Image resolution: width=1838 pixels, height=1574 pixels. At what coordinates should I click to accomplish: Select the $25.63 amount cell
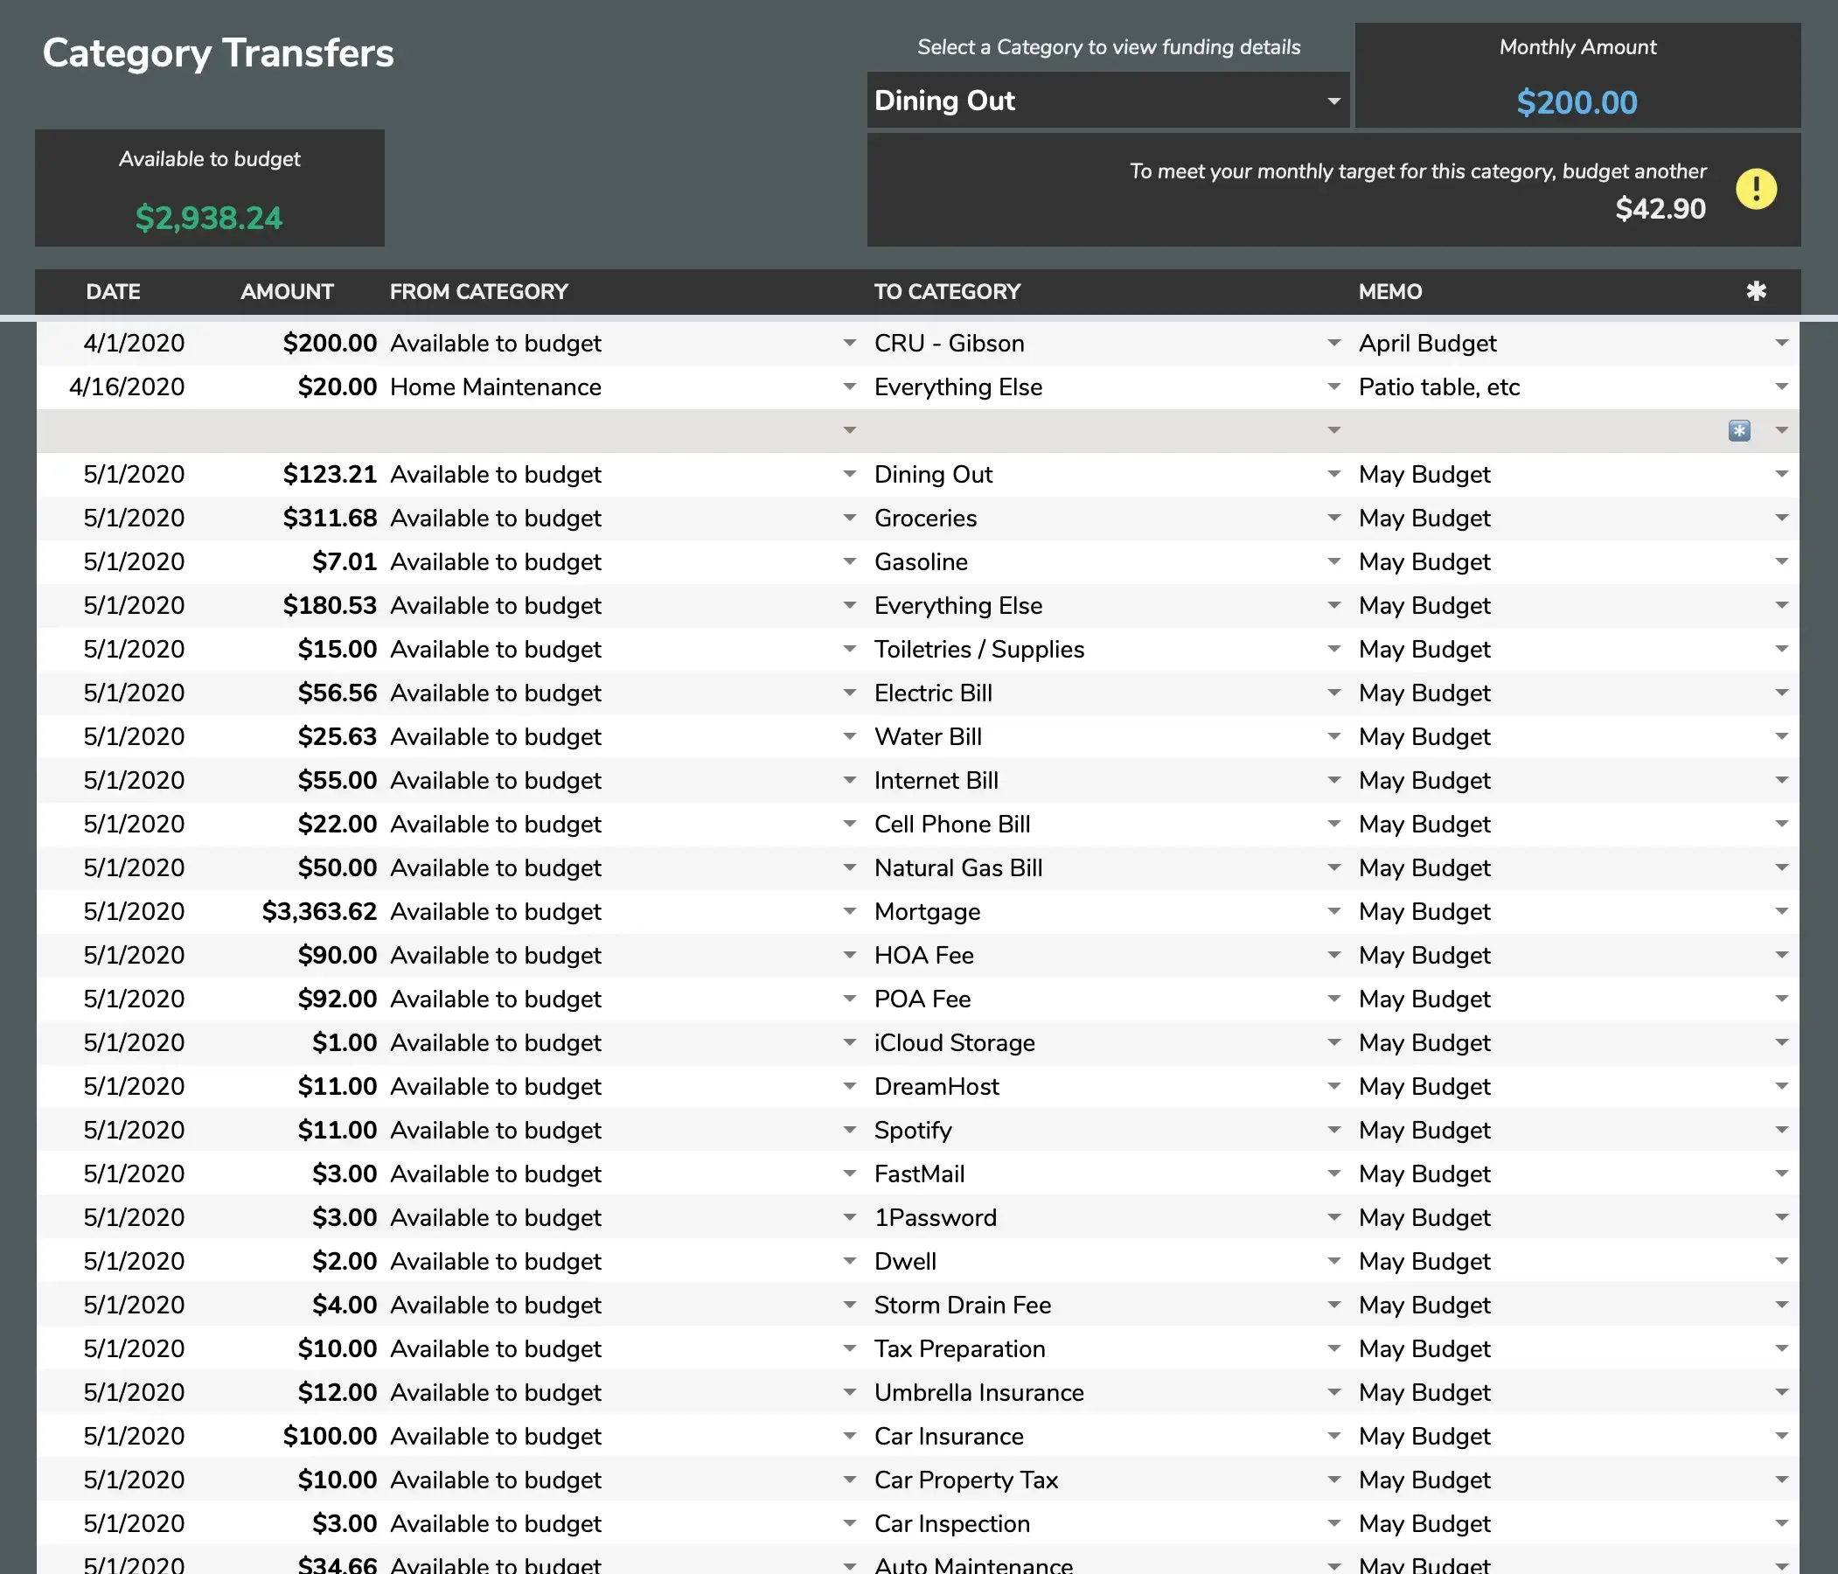[x=288, y=736]
